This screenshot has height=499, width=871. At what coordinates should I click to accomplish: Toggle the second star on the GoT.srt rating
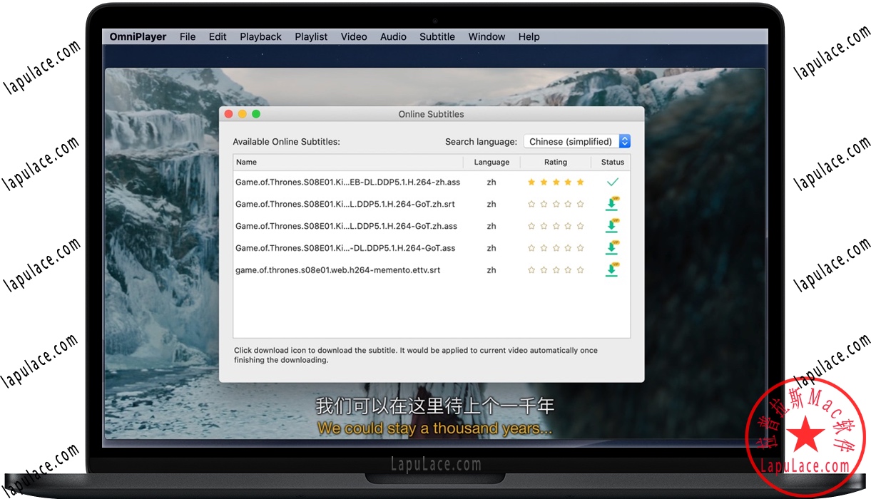coord(543,204)
